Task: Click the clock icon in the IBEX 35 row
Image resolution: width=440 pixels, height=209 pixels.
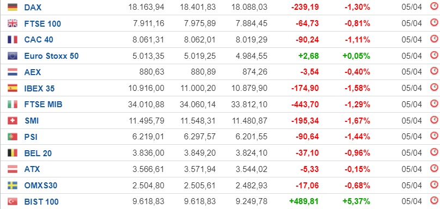Action: [434, 87]
